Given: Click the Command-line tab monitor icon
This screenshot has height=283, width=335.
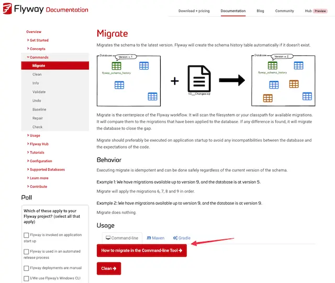Looking at the screenshot, I should click(x=108, y=238).
